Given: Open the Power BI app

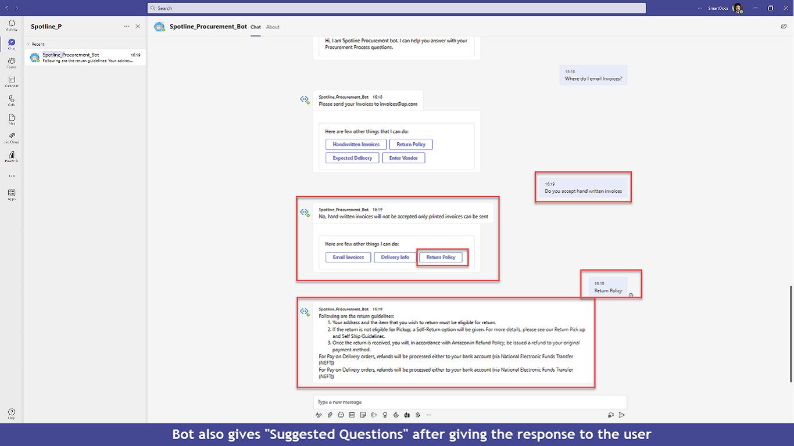Looking at the screenshot, I should click(x=12, y=157).
